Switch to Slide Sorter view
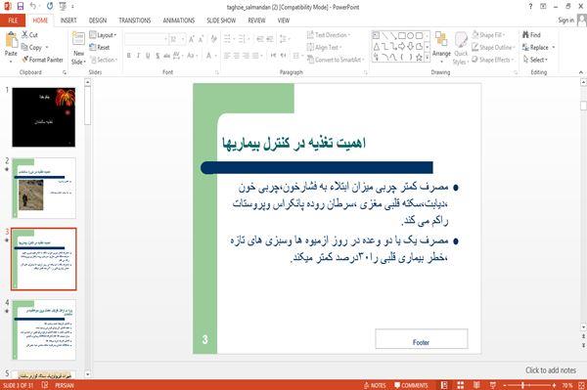Image resolution: width=587 pixels, height=390 pixels. coord(460,385)
